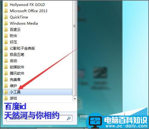Open the 游戏 games group label
This screenshot has width=149, height=129.
[13, 98]
